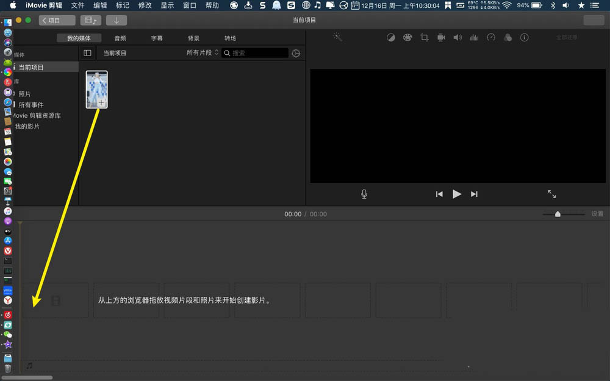This screenshot has width=610, height=381.
Task: Click the media import down-arrow button
Action: 117,20
